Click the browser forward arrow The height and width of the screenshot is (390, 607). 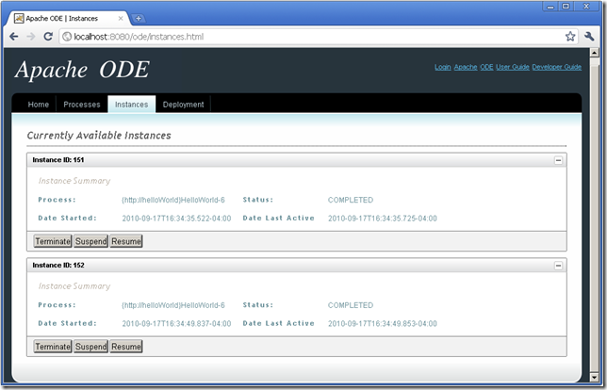(x=30, y=37)
